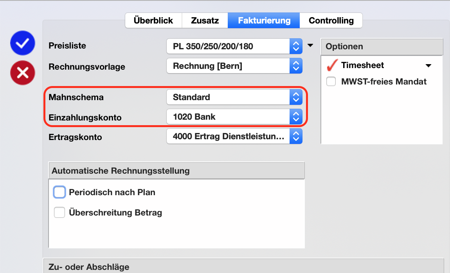Switch to the Zusatz tab

click(x=205, y=21)
